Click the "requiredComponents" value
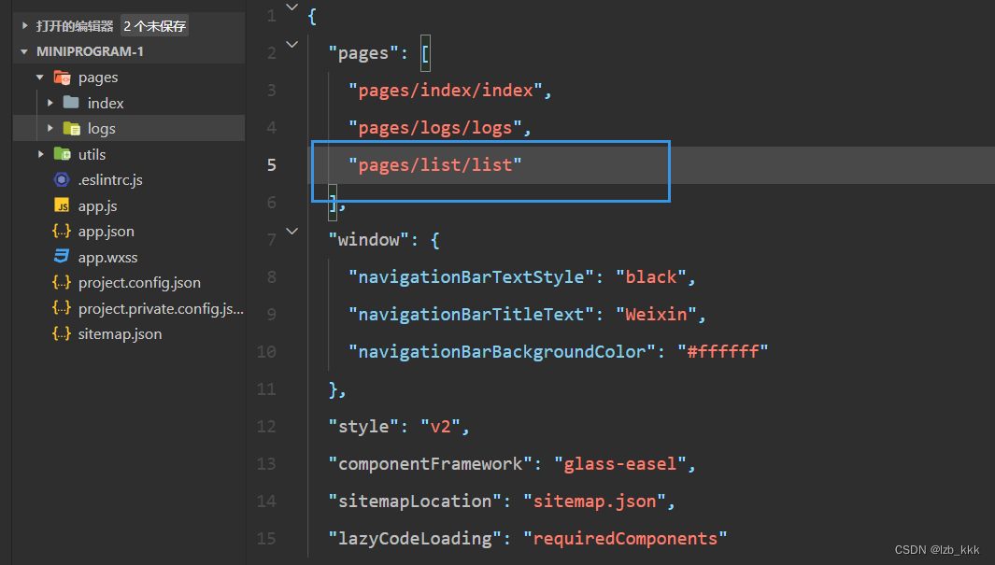This screenshot has width=995, height=565. [x=625, y=539]
